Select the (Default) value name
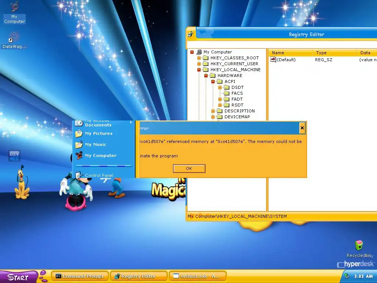Viewport: 377px width, 283px height. pyautogui.click(x=286, y=60)
